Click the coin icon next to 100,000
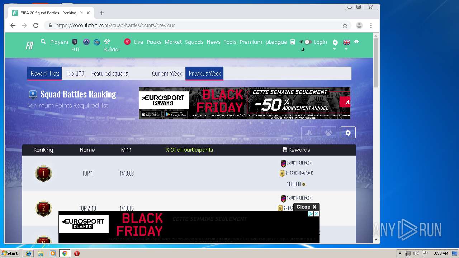459x258 pixels. (304, 185)
